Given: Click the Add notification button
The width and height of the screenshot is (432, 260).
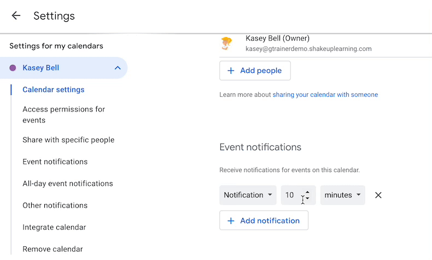Looking at the screenshot, I should coord(264,221).
